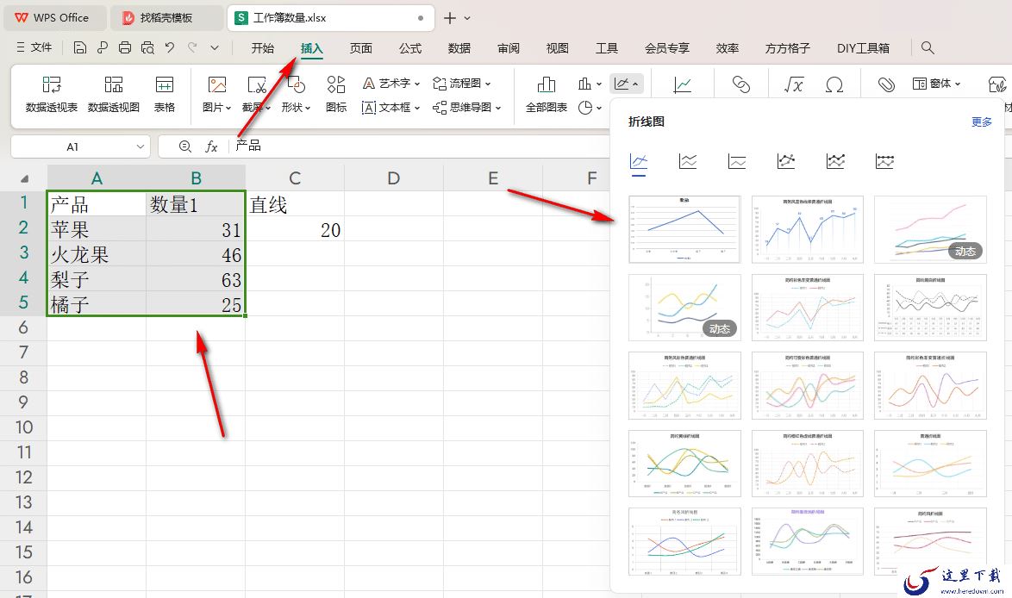Click the formula bar input field
Screen dimensions: 1012x598
click(420, 146)
